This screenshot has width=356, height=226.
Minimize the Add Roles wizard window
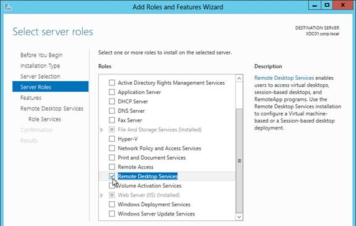tap(315, 6)
